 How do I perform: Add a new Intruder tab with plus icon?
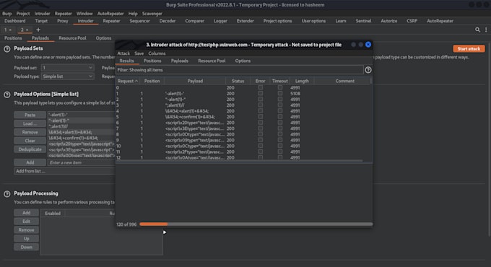38,30
